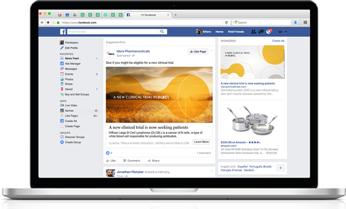Open the notifications globe icon
Viewport: 346px width, 209px height.
[x=269, y=32]
